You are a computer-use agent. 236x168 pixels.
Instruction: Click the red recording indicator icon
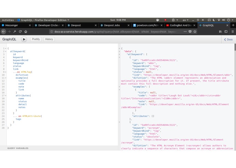(165, 20)
